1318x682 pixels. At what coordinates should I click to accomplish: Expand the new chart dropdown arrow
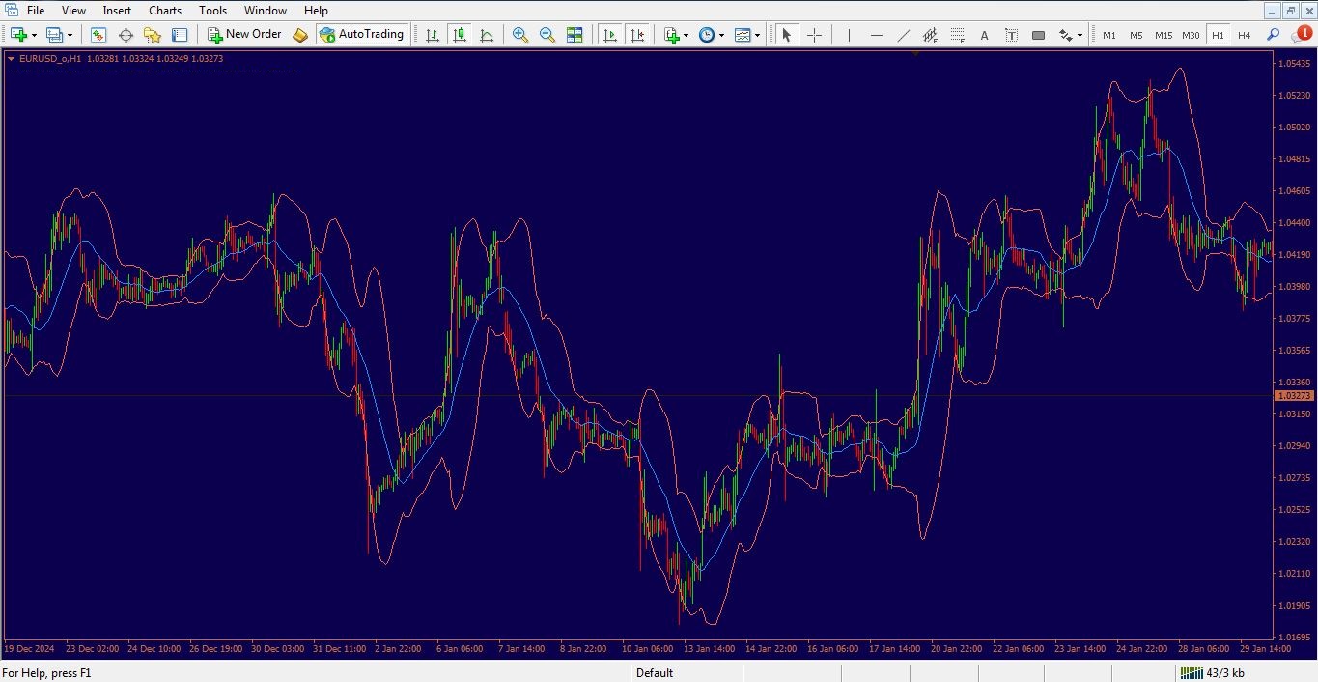pyautogui.click(x=35, y=35)
